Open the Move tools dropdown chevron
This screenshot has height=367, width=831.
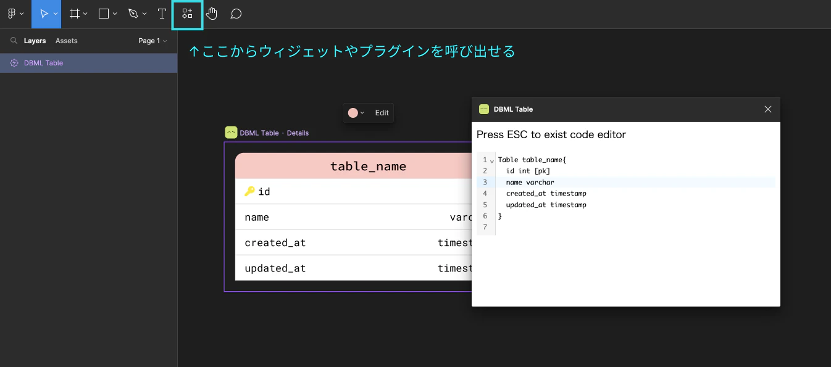click(x=56, y=14)
